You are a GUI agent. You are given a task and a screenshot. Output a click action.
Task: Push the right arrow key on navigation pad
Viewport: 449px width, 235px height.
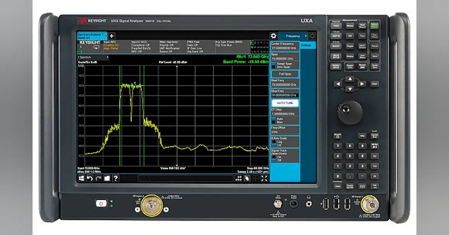point(361,84)
